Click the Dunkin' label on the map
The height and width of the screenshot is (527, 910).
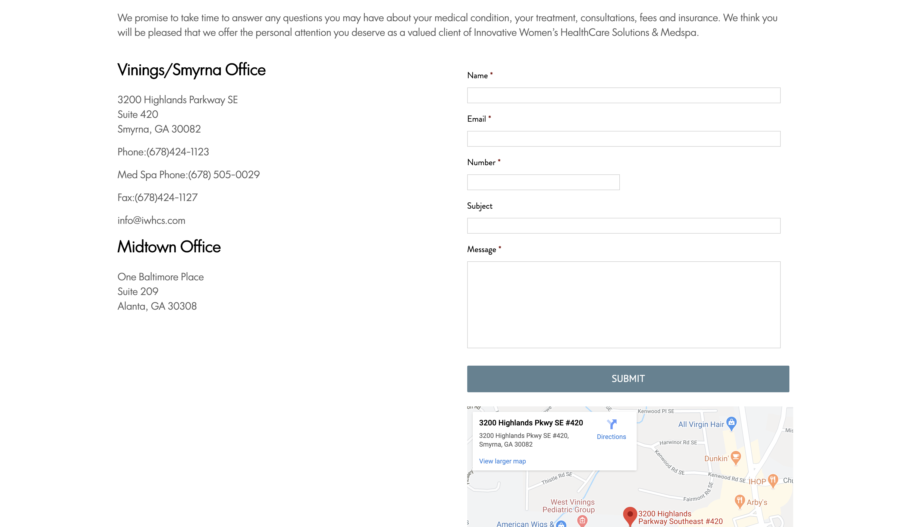coord(716,459)
